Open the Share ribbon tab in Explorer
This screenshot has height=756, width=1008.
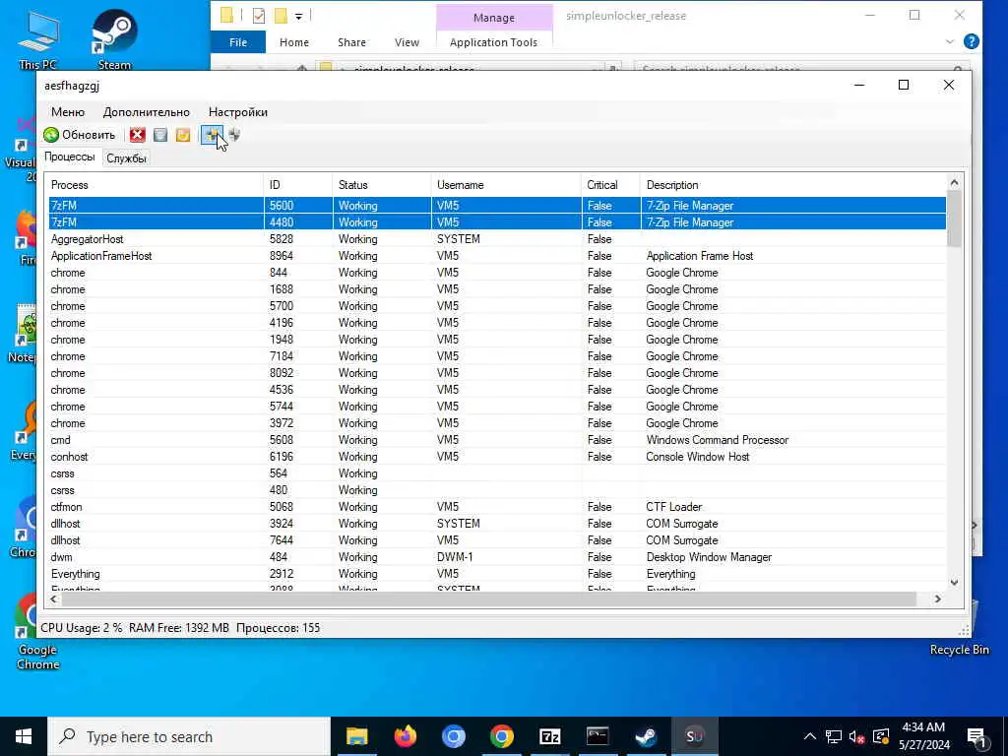351,42
